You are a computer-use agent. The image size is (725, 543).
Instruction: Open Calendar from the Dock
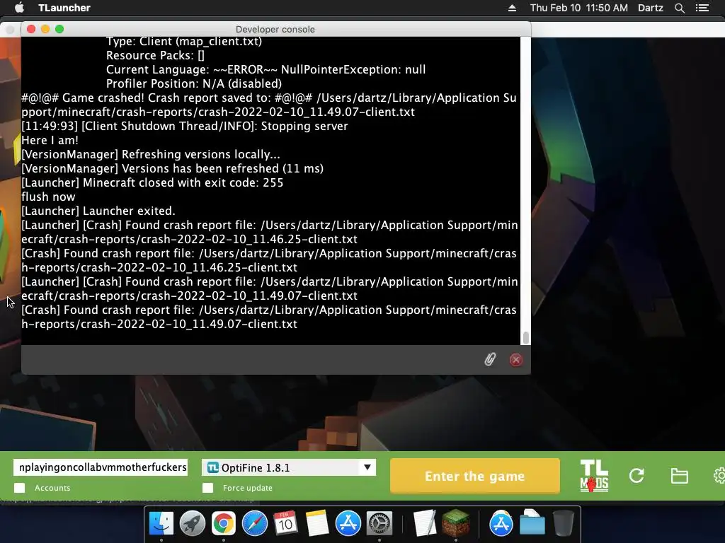click(285, 523)
